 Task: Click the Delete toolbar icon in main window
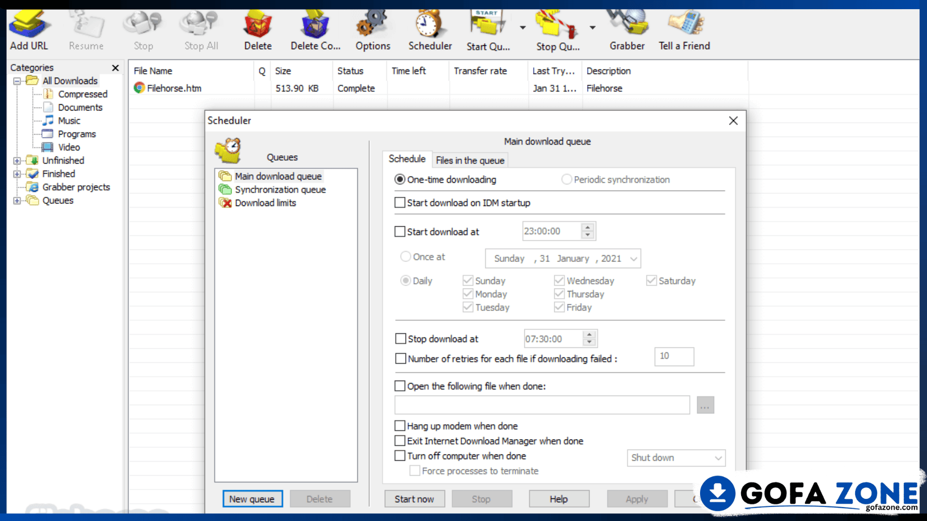258,30
